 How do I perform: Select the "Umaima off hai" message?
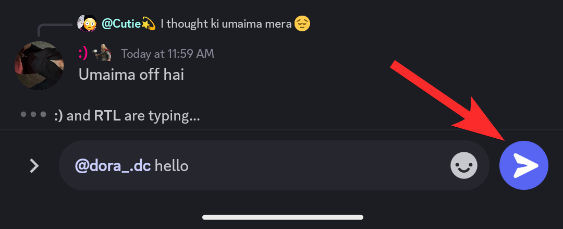pyautogui.click(x=131, y=74)
